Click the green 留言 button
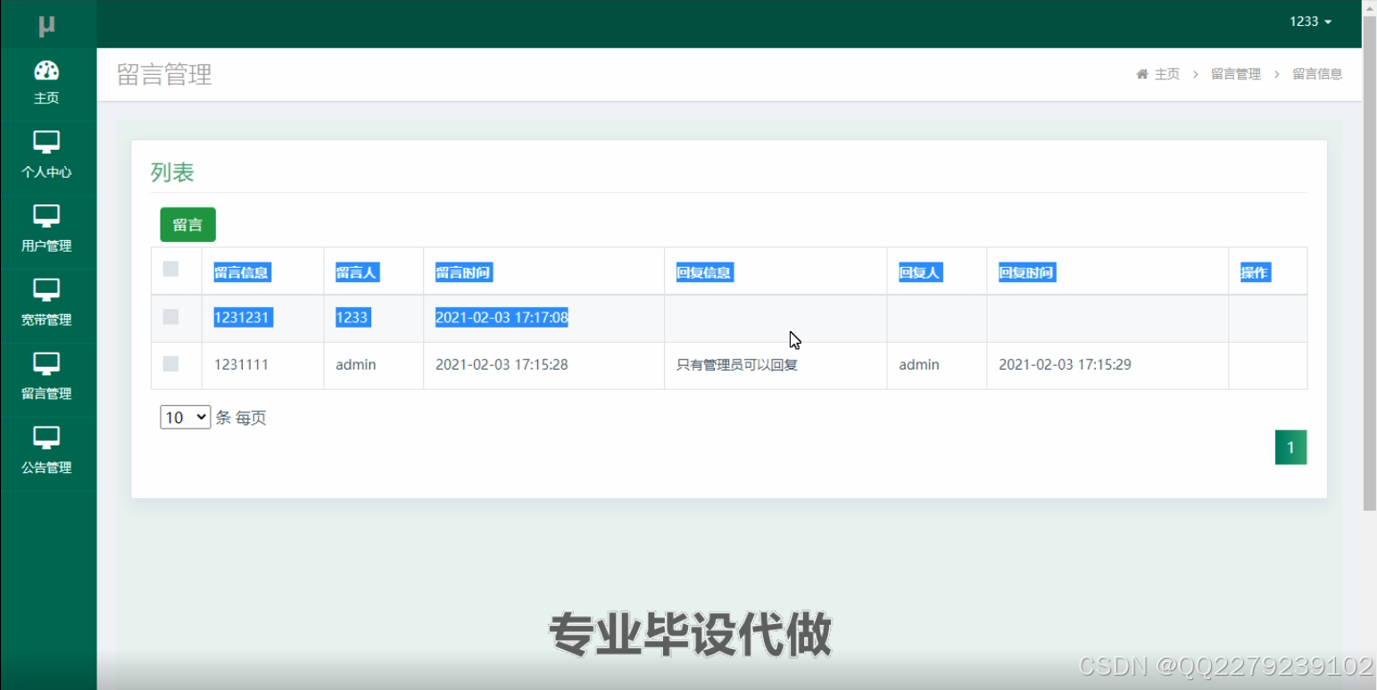Viewport: 1377px width, 690px height. (x=187, y=224)
